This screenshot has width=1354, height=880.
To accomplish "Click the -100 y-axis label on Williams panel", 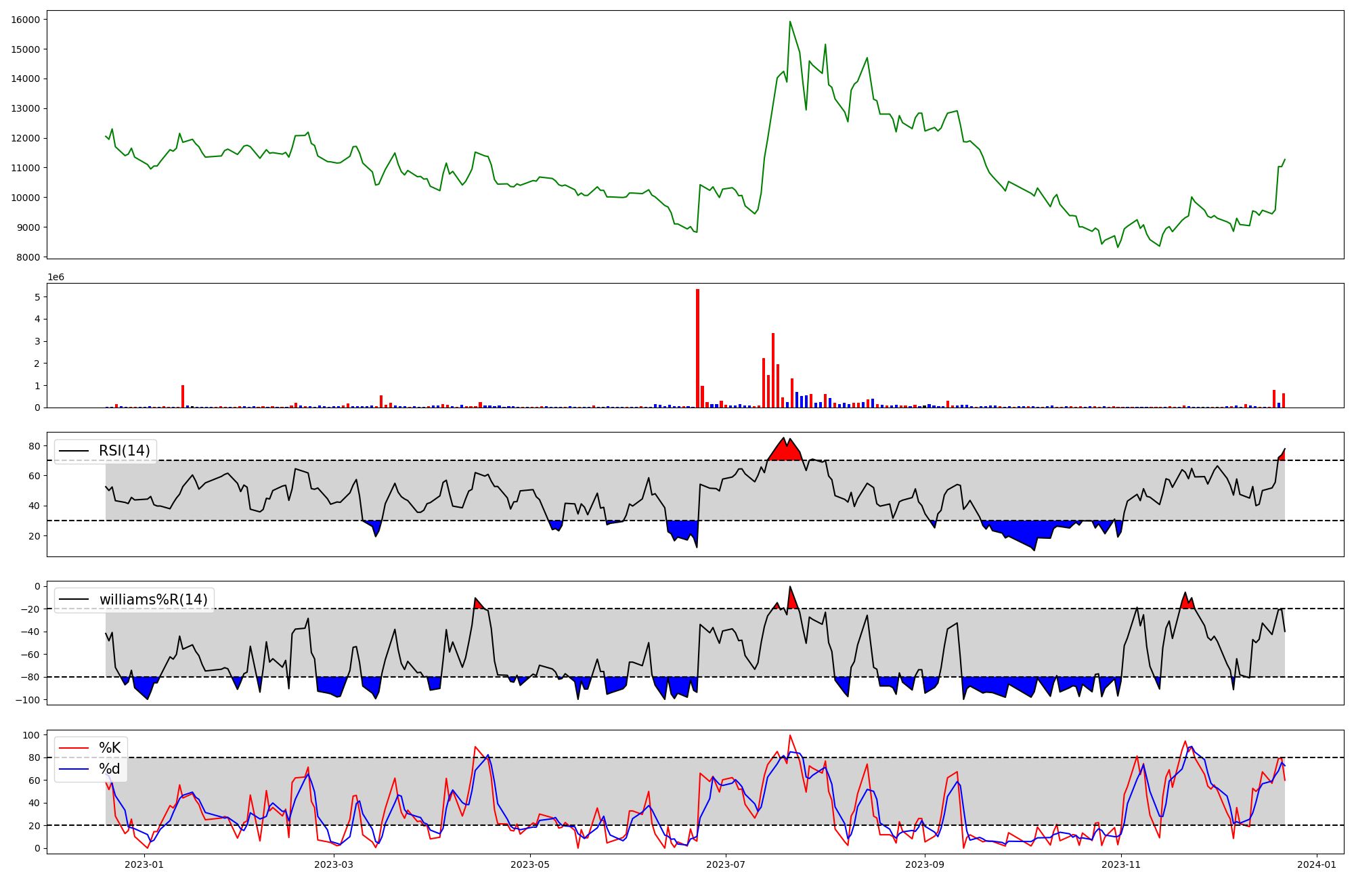I will coord(27,700).
